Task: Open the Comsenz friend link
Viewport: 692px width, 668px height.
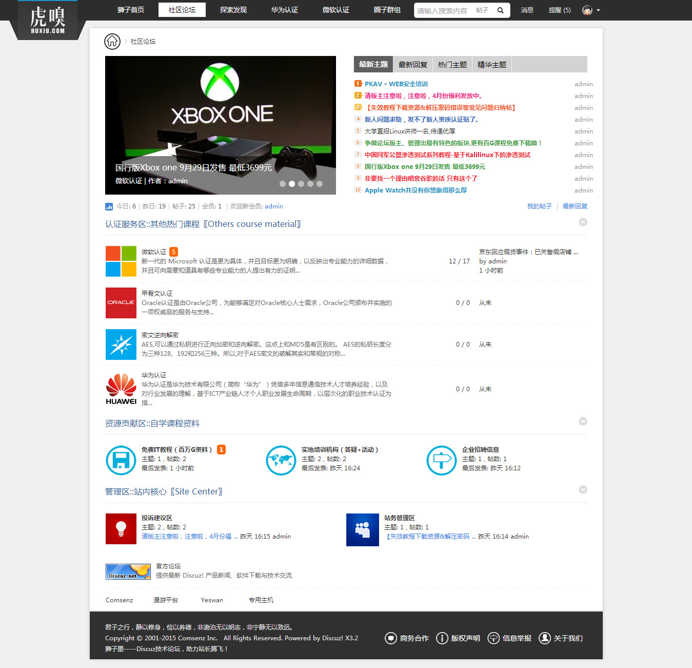Action: 120,600
